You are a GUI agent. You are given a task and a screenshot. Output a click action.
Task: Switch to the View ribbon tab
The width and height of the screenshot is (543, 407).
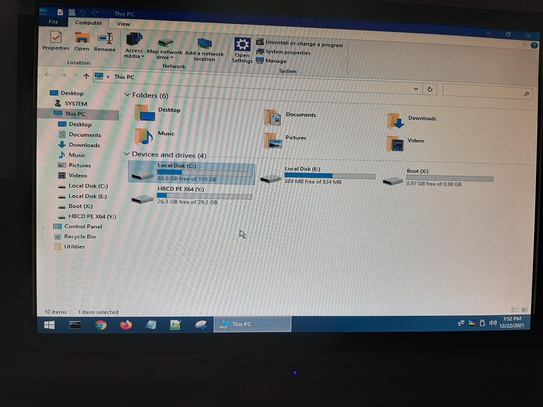(123, 24)
